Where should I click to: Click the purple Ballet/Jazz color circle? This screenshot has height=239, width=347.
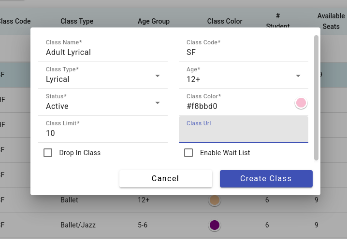pyautogui.click(x=215, y=225)
